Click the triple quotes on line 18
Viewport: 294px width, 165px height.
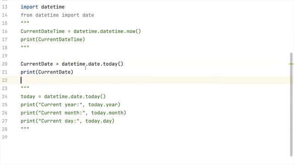pos(25,47)
